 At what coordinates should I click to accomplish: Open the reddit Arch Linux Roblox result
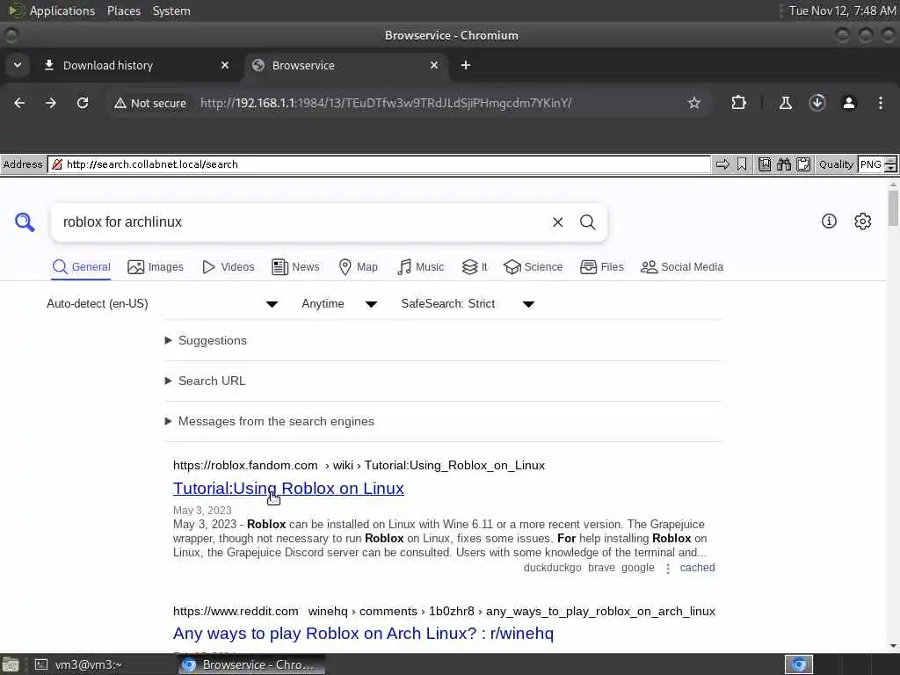tap(363, 633)
